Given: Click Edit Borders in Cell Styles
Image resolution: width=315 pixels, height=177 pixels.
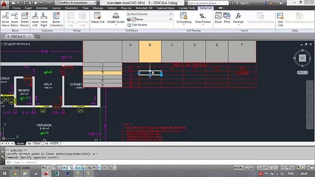Looking at the screenshot, I should tap(137, 25).
